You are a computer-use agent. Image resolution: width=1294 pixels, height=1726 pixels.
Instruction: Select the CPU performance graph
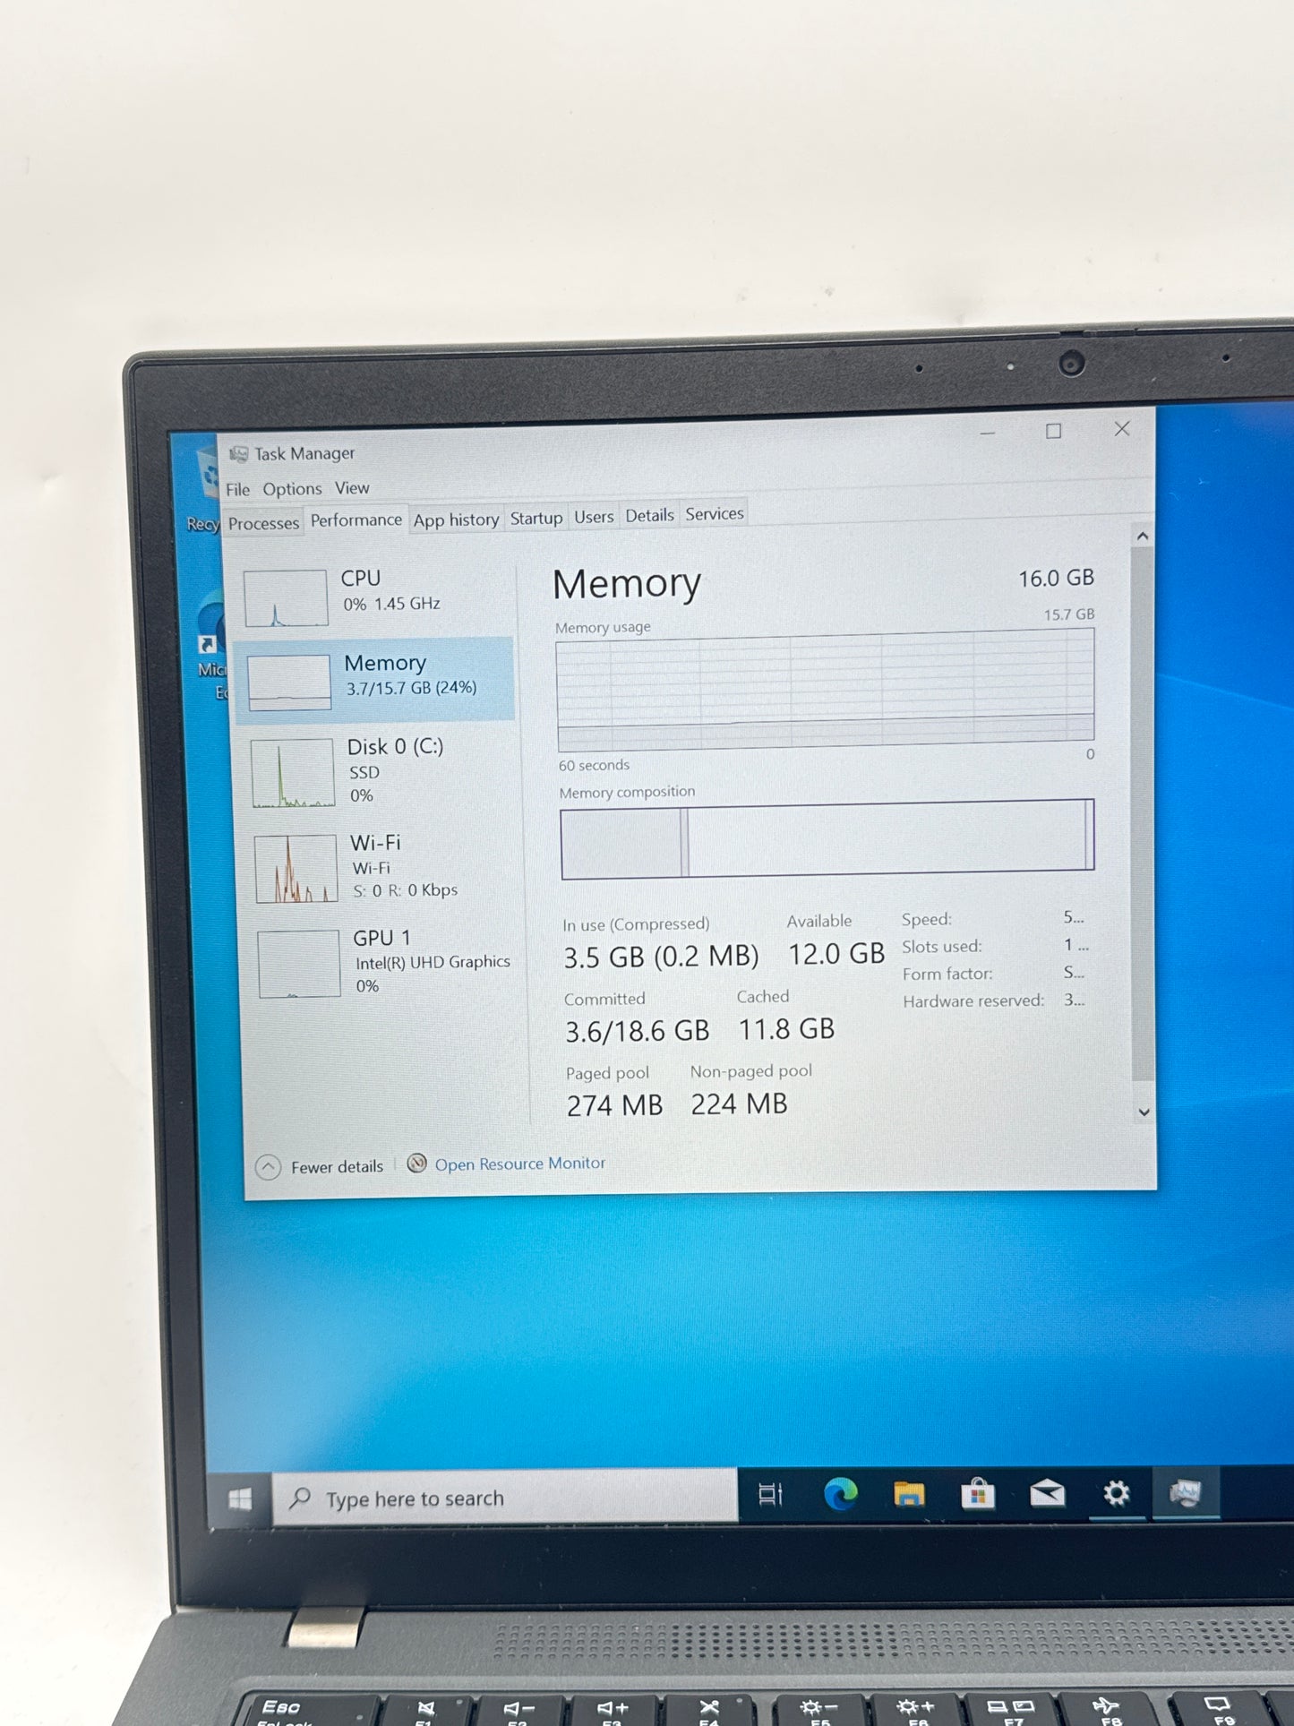click(x=376, y=595)
